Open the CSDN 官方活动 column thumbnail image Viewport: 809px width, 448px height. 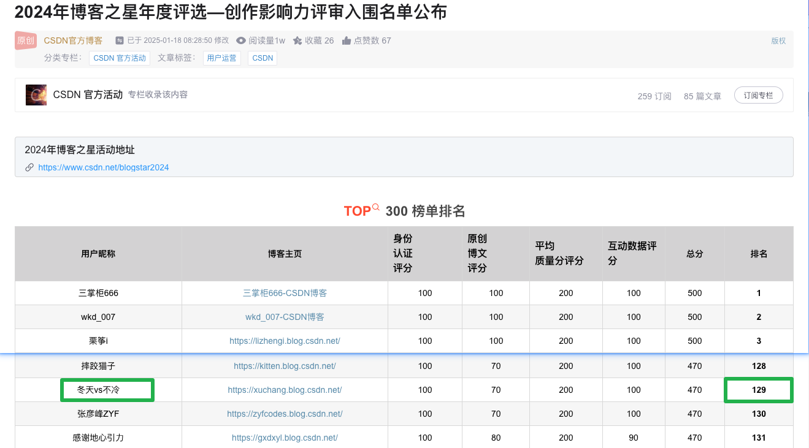click(x=36, y=95)
